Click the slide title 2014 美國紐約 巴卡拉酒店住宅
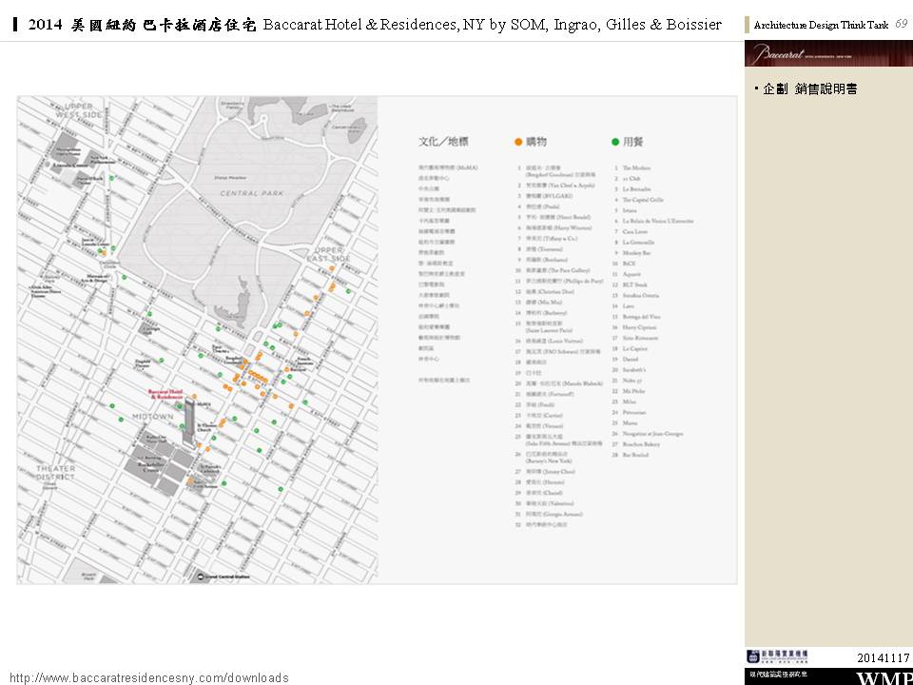 click(x=143, y=25)
